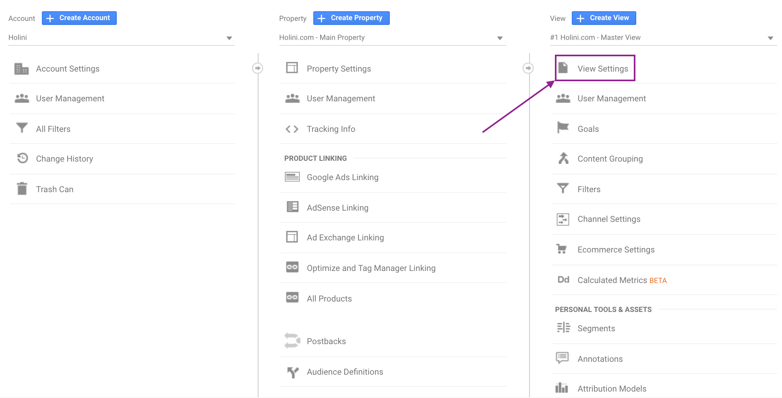The width and height of the screenshot is (782, 398).
Task: Open View Settings
Action: point(603,69)
